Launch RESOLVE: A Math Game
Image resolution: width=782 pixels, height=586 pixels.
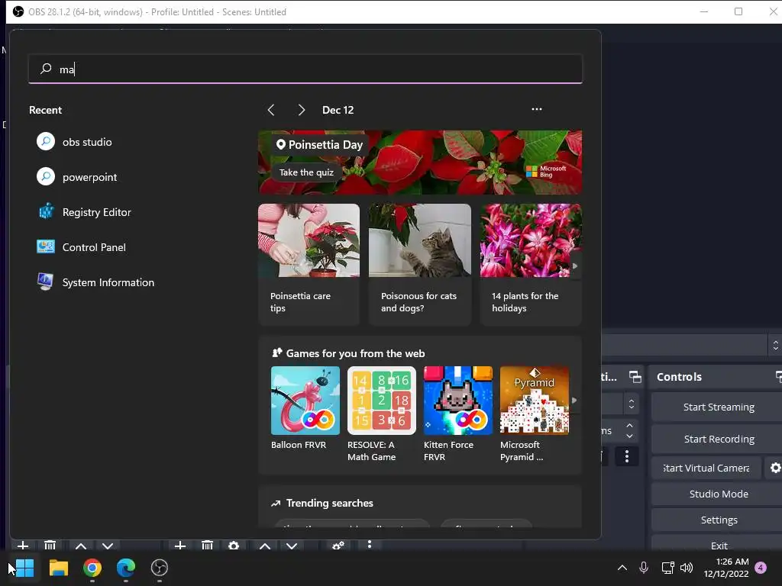[x=382, y=414]
